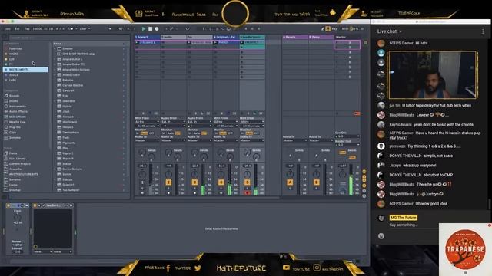Set track 1 monitor to In
This screenshot has width=492, height=276.
click(138, 133)
